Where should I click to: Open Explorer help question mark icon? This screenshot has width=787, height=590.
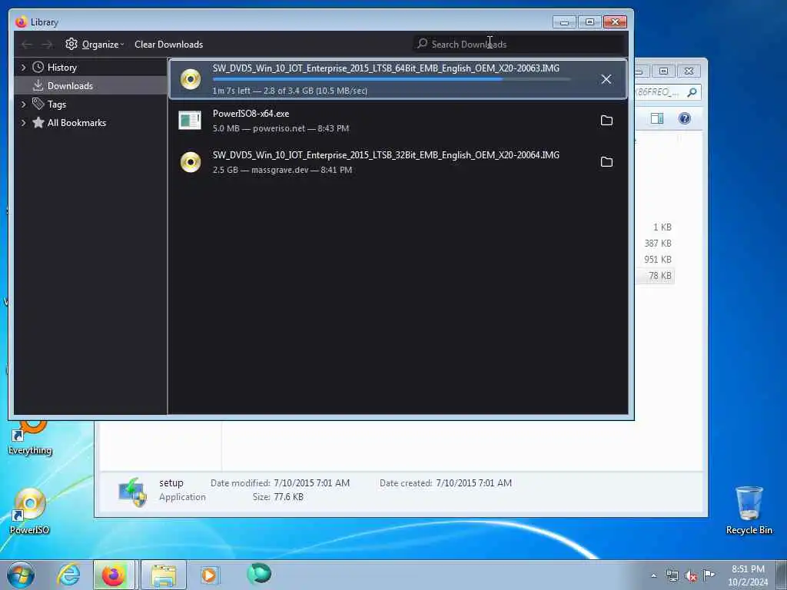(x=684, y=118)
